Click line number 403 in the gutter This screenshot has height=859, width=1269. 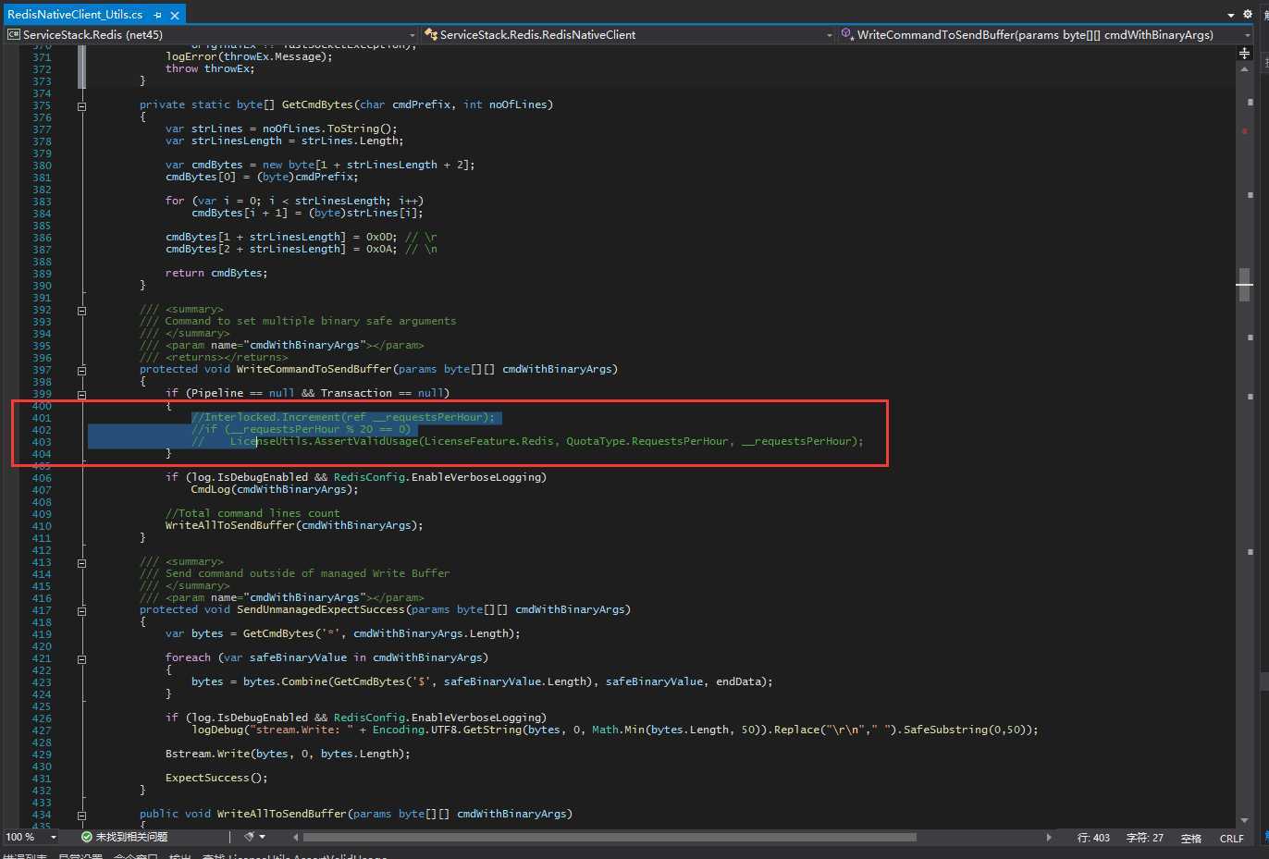coord(42,442)
